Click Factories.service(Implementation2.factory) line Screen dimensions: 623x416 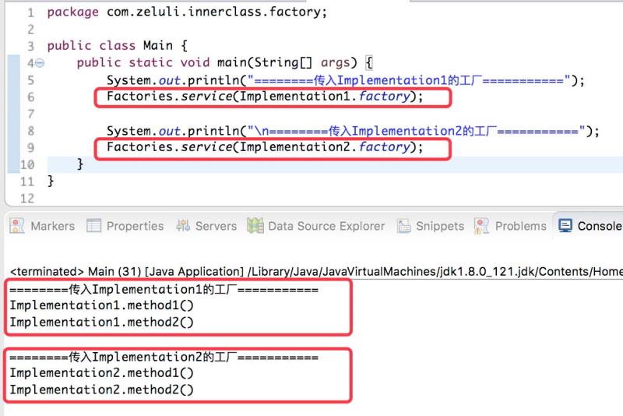coord(265,148)
